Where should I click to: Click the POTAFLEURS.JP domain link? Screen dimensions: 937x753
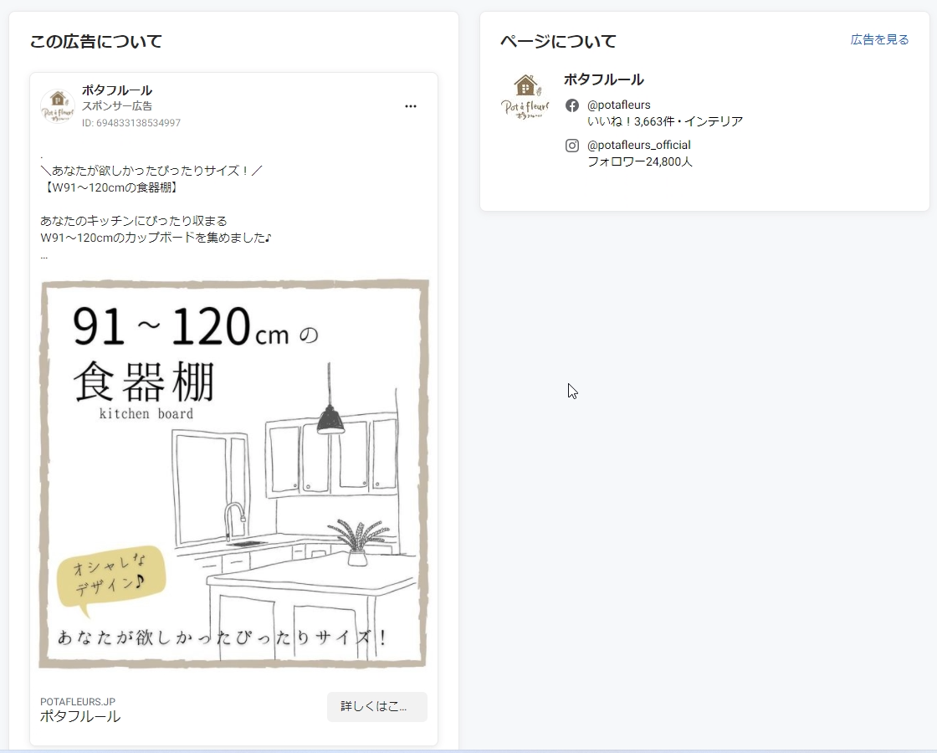point(78,701)
